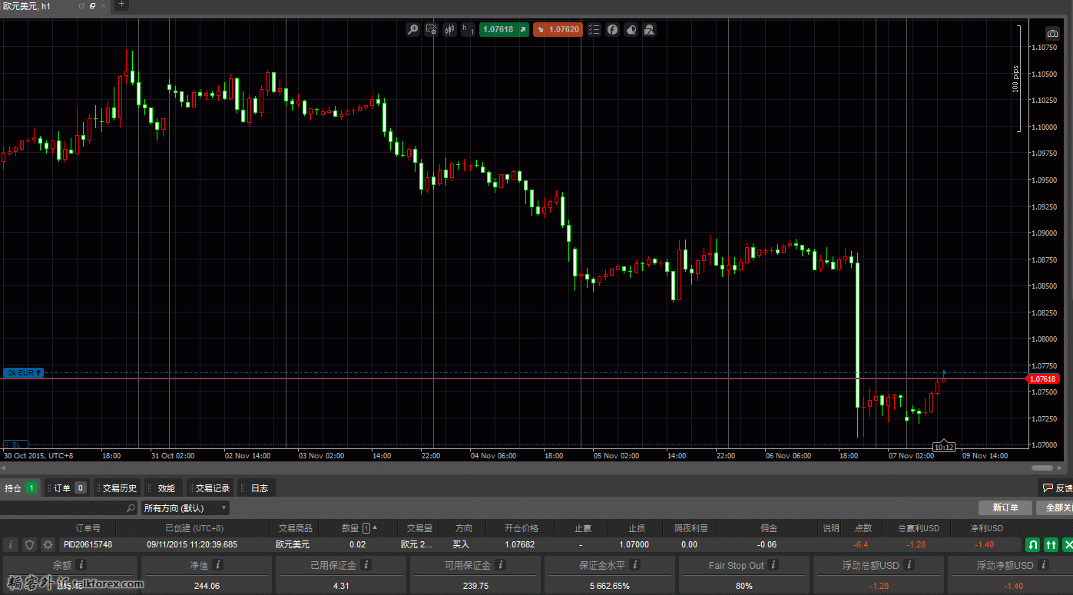Open the 日志 journal tab

(x=257, y=488)
